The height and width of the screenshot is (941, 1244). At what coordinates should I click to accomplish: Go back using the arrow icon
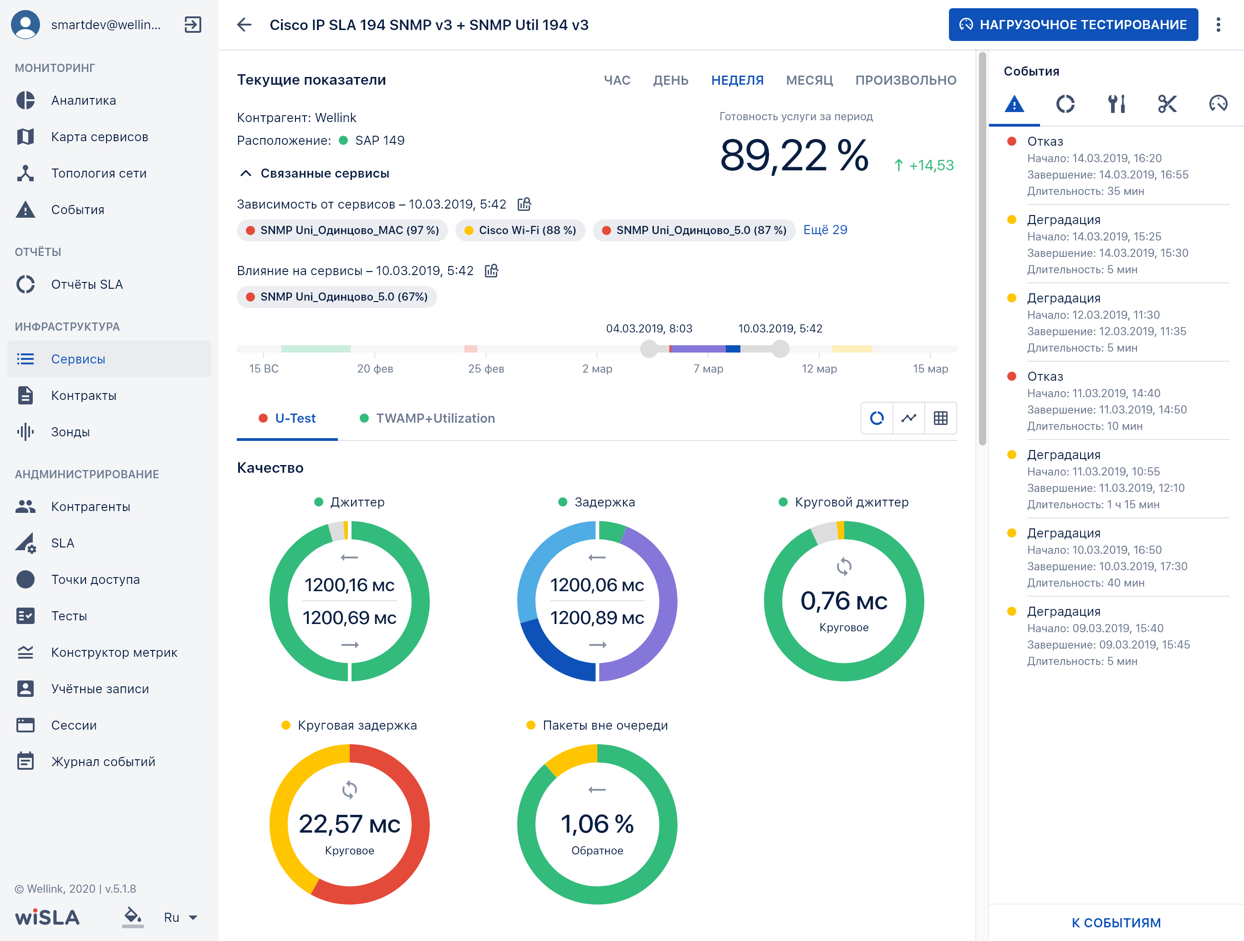point(244,25)
